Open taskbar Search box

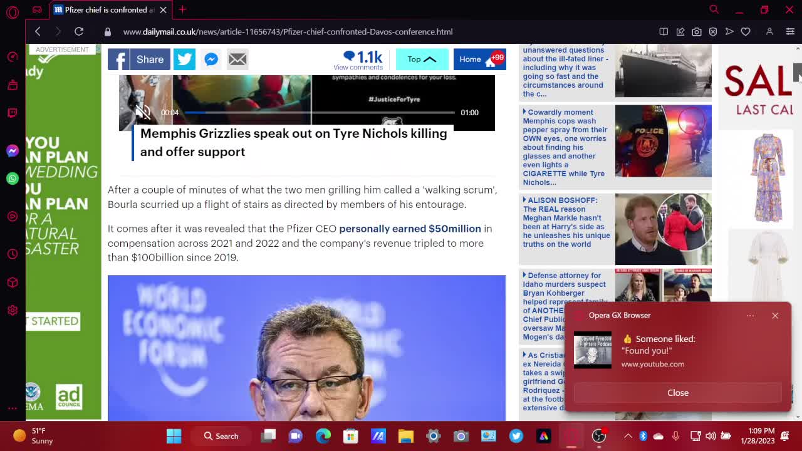coord(221,436)
